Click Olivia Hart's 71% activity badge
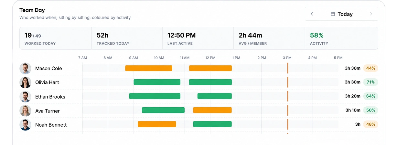This screenshot has height=145, width=397. coord(370,82)
